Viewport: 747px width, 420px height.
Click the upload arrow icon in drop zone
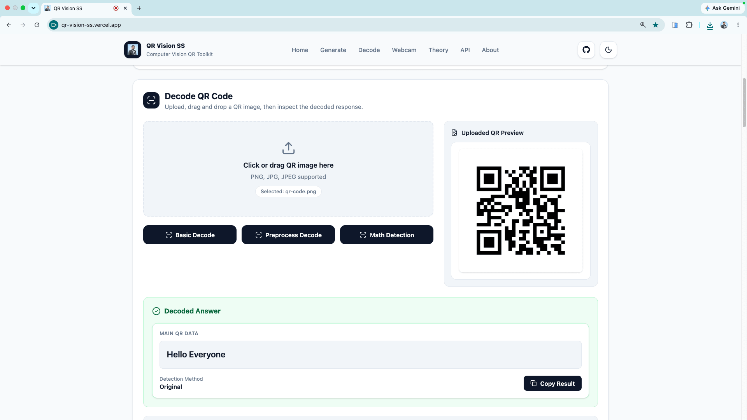click(288, 148)
